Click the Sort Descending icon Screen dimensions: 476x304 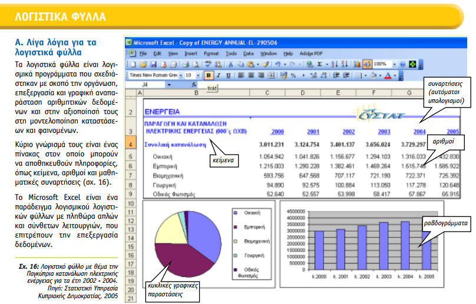coord(344,64)
